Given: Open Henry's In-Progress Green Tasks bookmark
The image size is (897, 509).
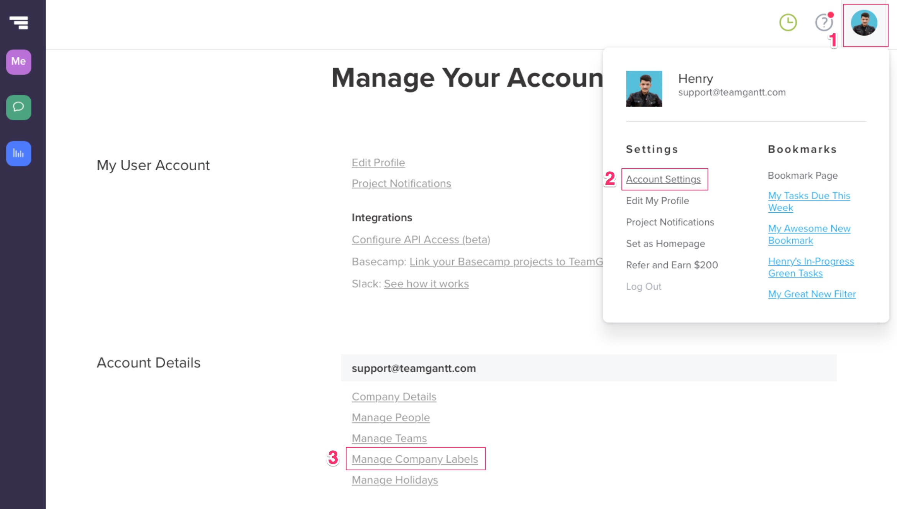Looking at the screenshot, I should point(810,267).
